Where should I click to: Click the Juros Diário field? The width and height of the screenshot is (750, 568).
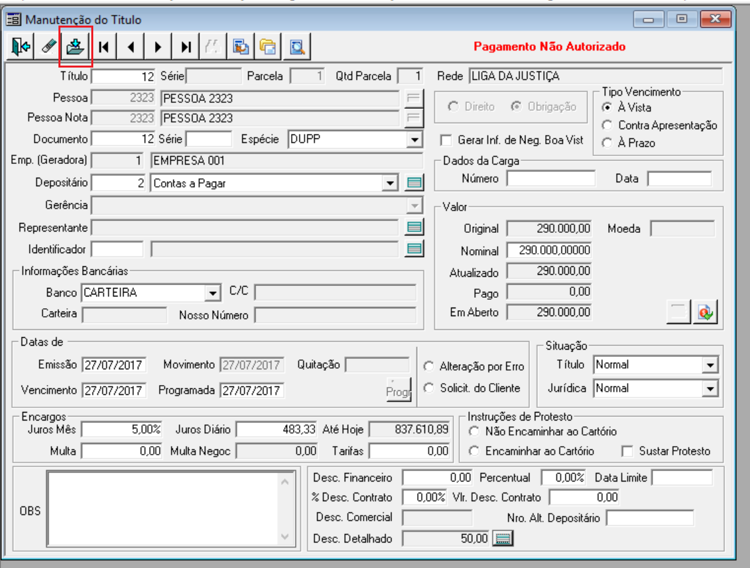276,430
